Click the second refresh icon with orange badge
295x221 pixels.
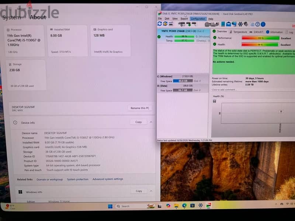pos(165,24)
